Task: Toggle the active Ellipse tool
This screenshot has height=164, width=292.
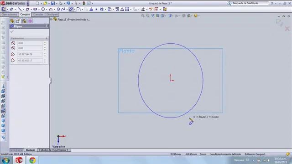Action: click(x=71, y=9)
